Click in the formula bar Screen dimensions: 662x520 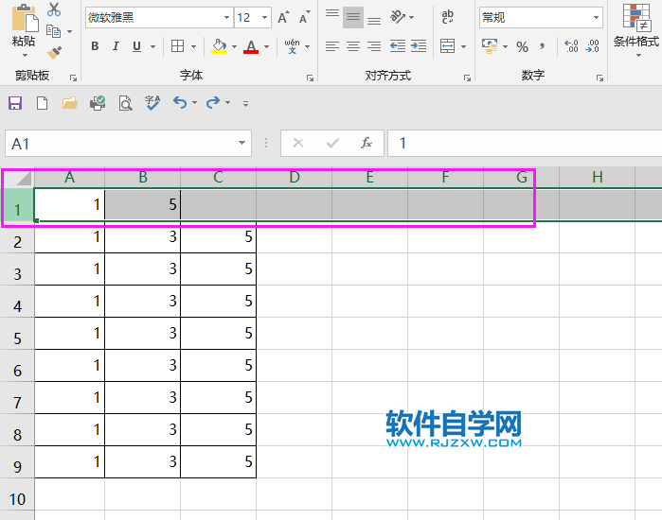click(x=525, y=144)
